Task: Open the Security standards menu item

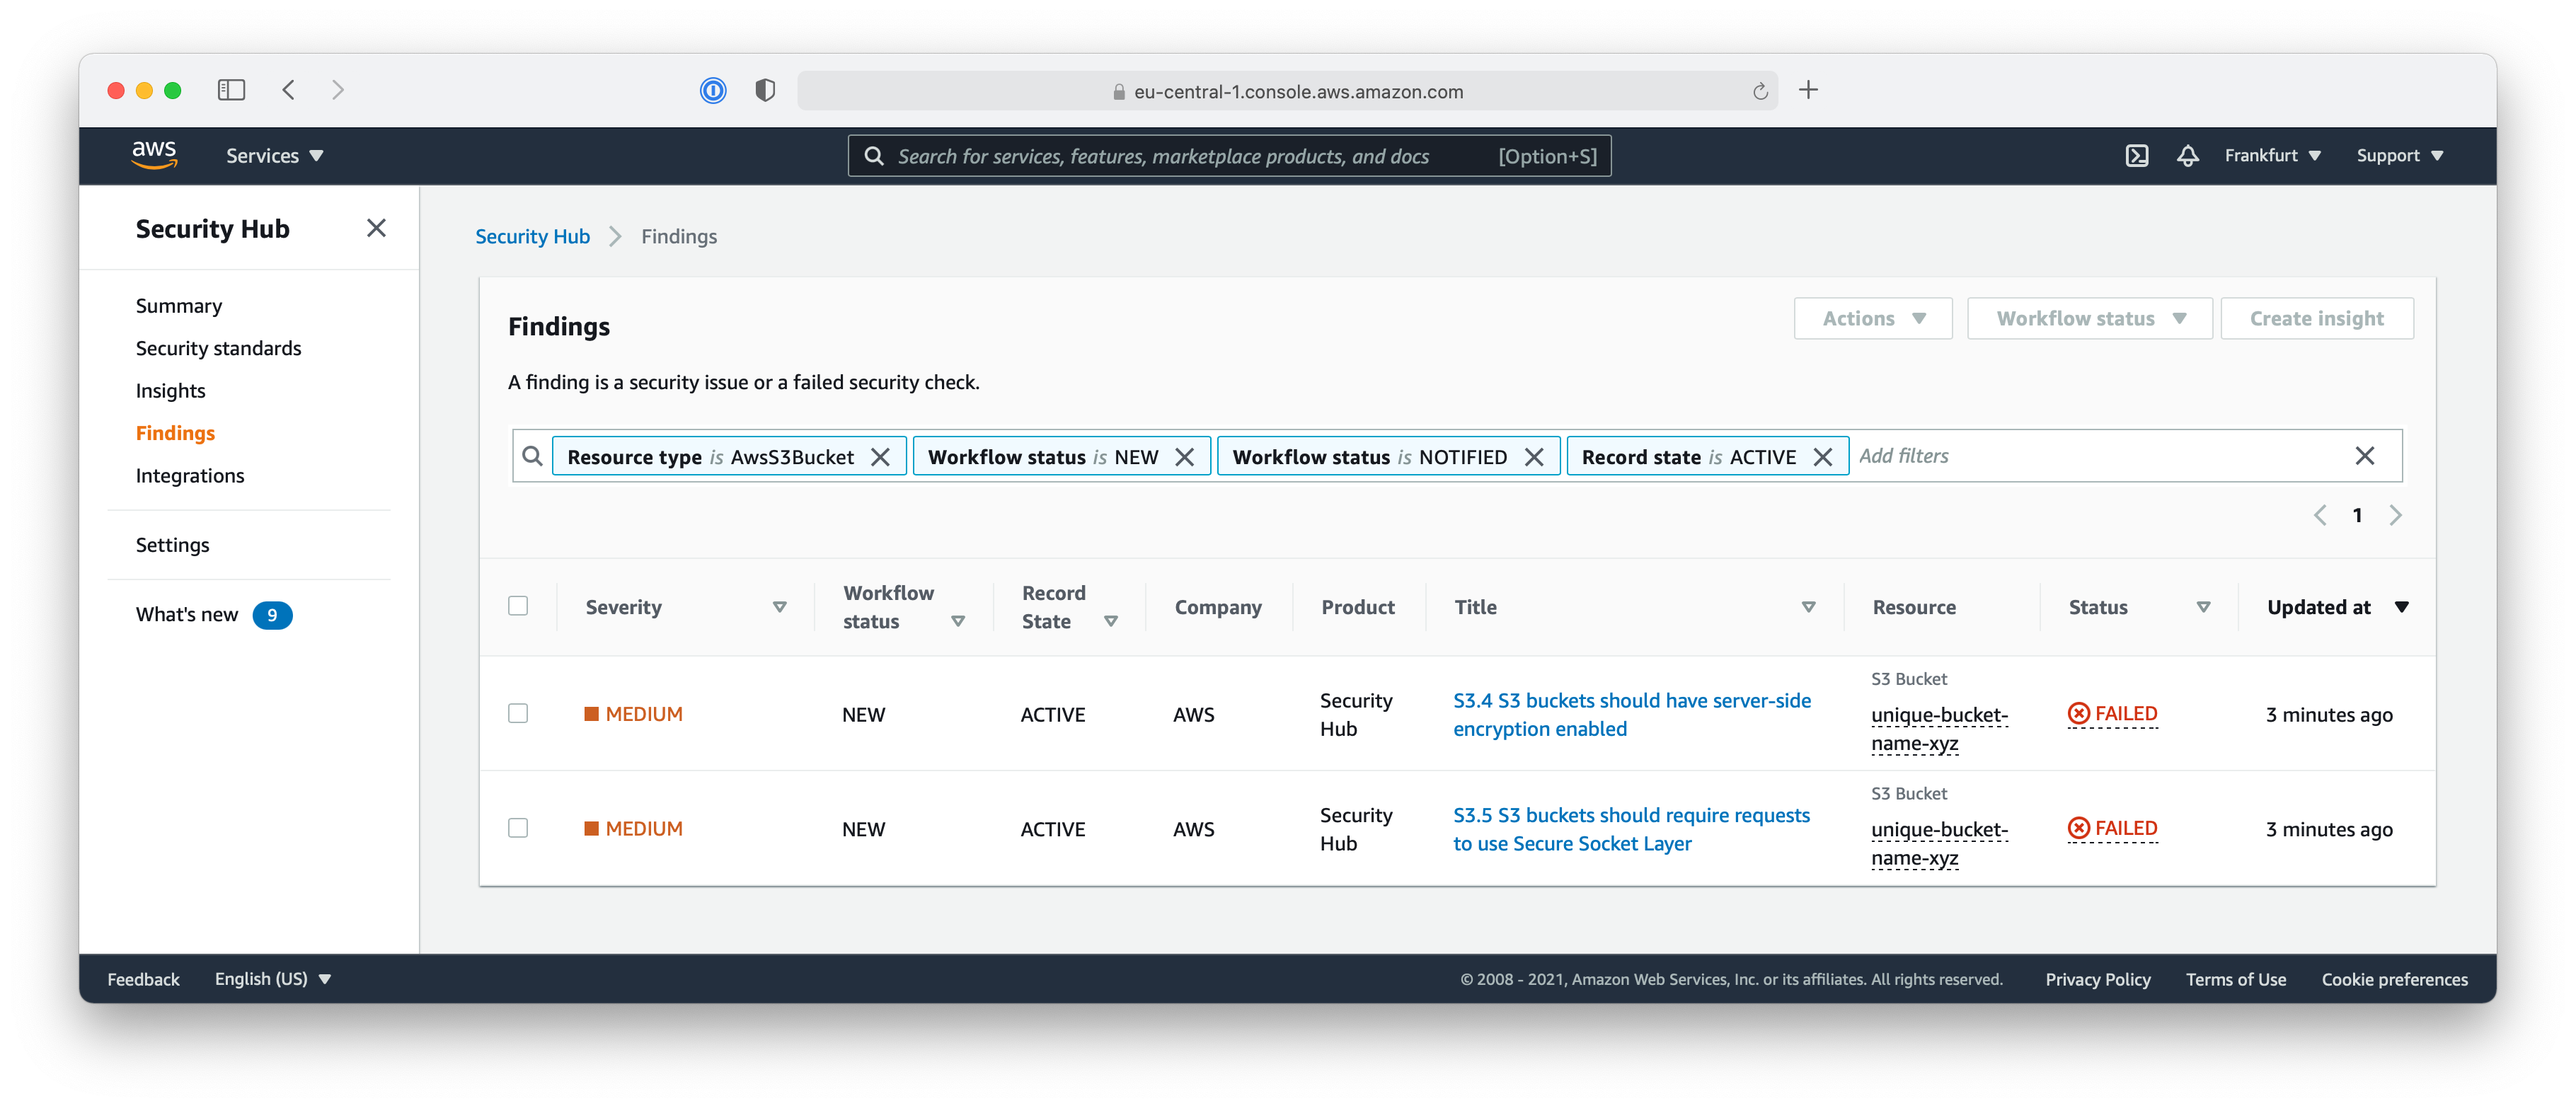Action: pos(219,348)
